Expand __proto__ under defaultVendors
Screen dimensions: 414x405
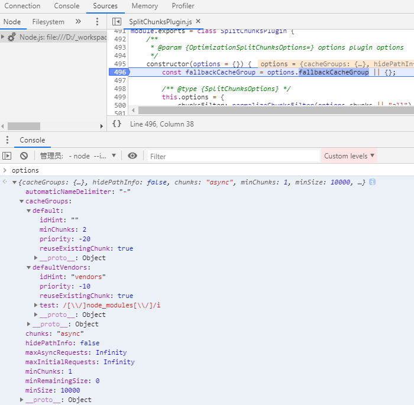(x=35, y=315)
